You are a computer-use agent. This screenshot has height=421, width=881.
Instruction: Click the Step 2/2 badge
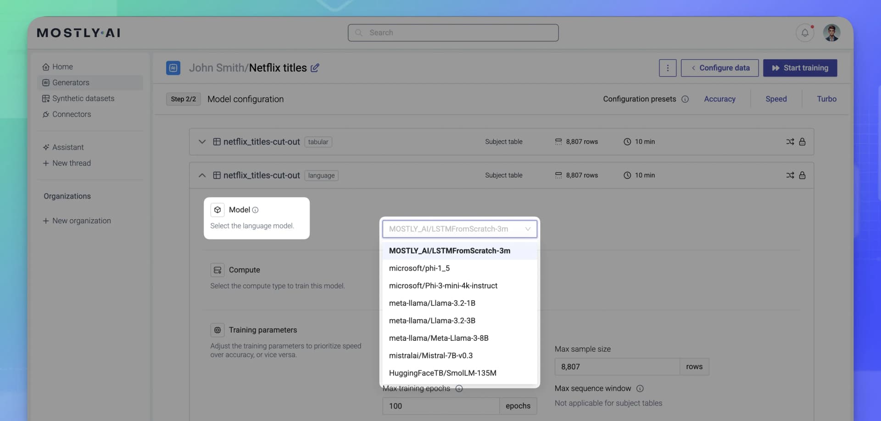point(183,99)
